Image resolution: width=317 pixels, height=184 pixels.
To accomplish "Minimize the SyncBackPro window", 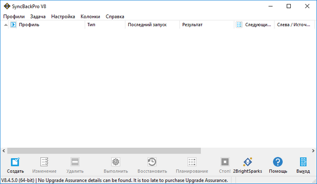I will (x=270, y=6).
